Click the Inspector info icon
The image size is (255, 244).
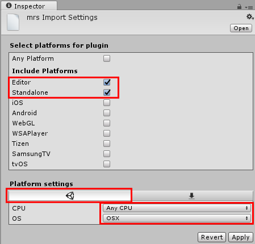tap(9, 6)
